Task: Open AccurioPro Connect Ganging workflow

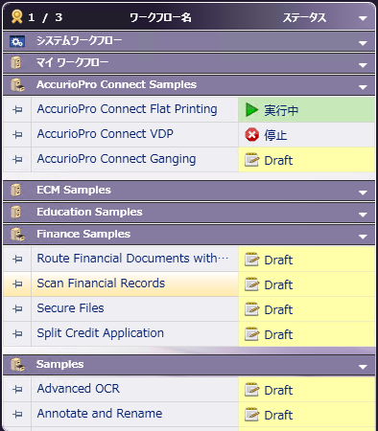Action: click(x=116, y=159)
